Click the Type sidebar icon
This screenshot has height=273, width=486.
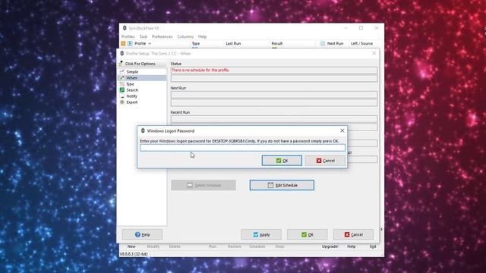(x=122, y=84)
